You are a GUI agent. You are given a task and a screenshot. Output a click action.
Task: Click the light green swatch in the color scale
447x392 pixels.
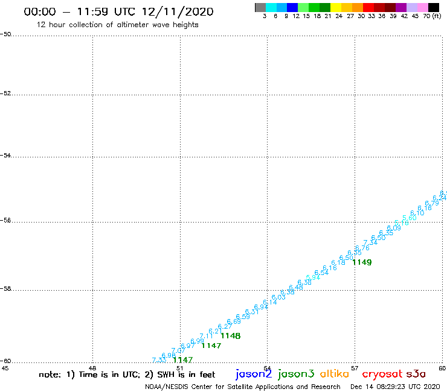point(303,7)
